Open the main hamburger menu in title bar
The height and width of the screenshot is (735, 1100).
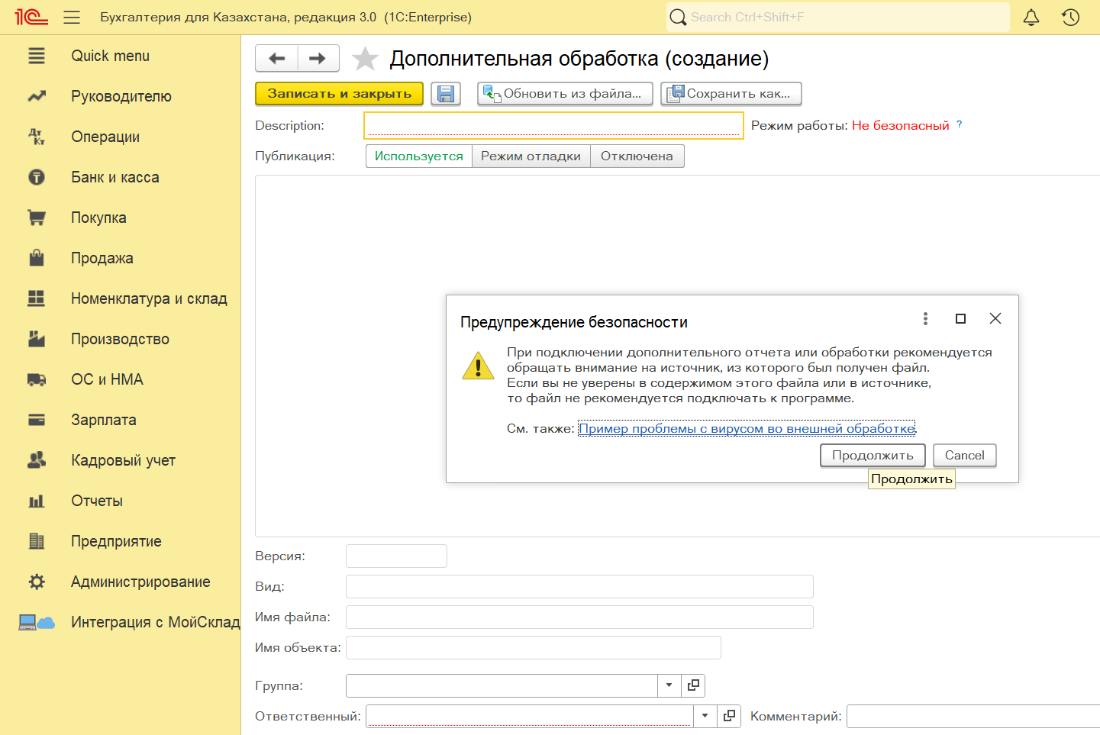72,17
